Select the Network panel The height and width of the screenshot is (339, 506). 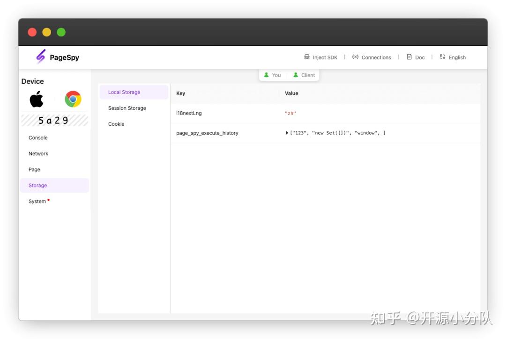coord(38,153)
